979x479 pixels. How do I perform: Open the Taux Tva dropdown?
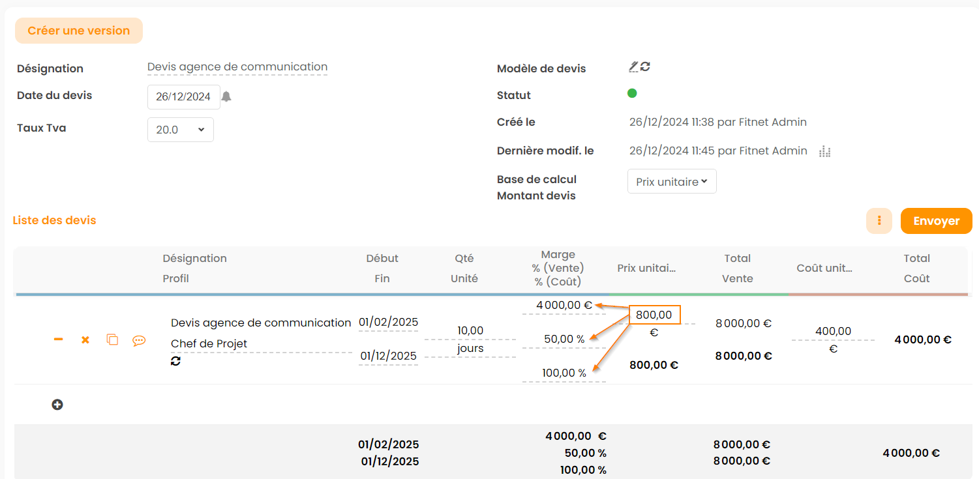(180, 130)
